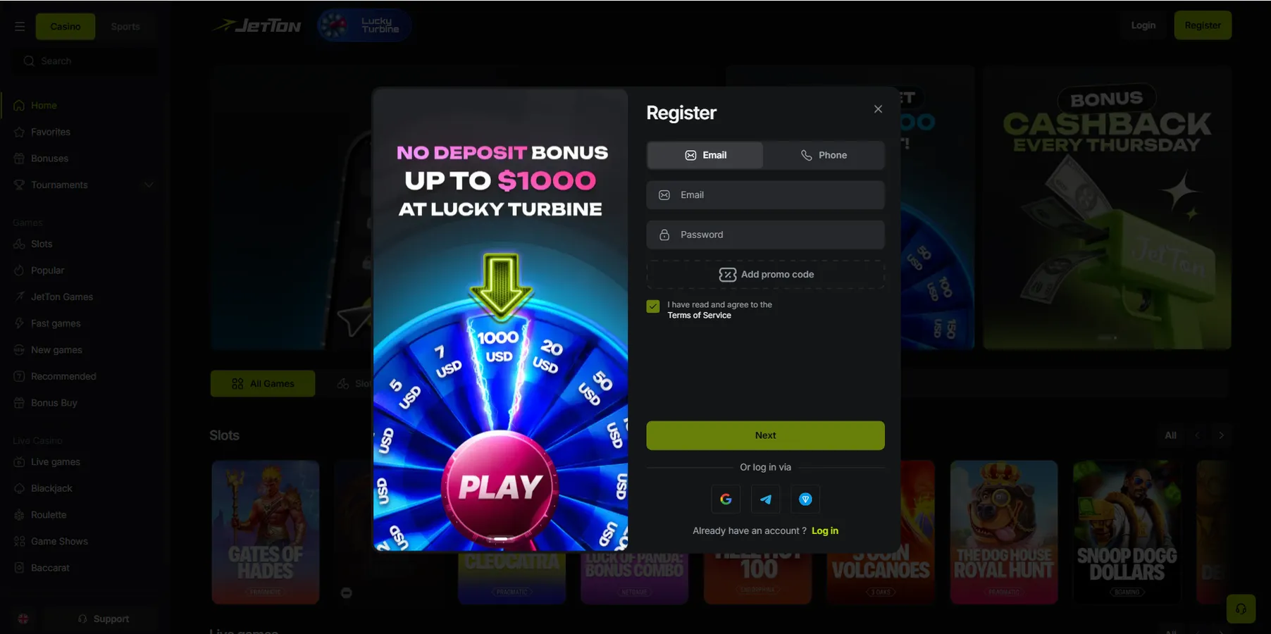
Task: Click the next slots carousel arrow
Action: coord(1221,435)
